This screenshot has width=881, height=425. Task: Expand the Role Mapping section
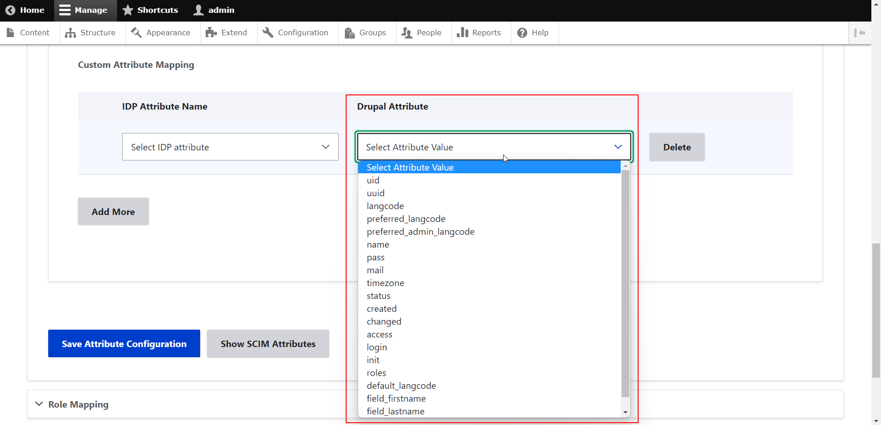click(x=79, y=404)
